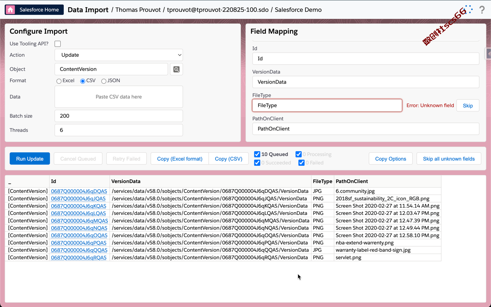The width and height of the screenshot is (491, 307).
Task: Click Screen Shot 2020-02-27 at 12.03.47 PM.png
Action: (x=387, y=213)
